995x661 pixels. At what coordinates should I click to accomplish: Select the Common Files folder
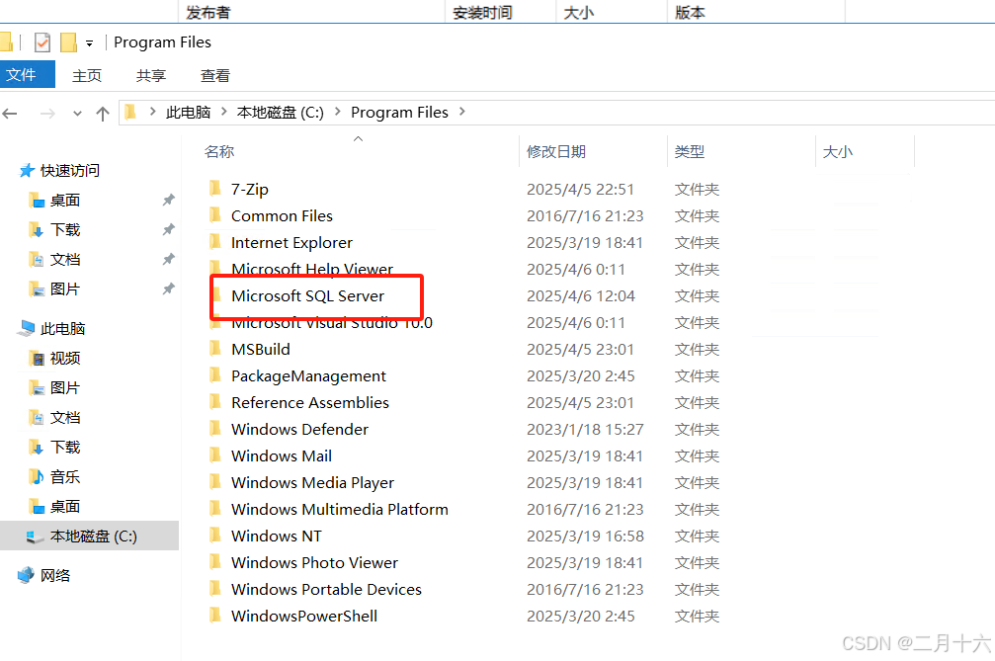click(x=282, y=216)
